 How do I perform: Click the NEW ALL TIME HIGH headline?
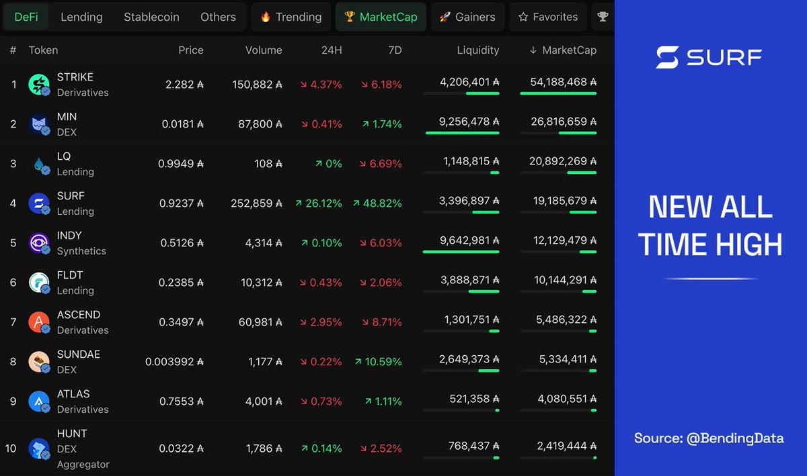coord(710,226)
